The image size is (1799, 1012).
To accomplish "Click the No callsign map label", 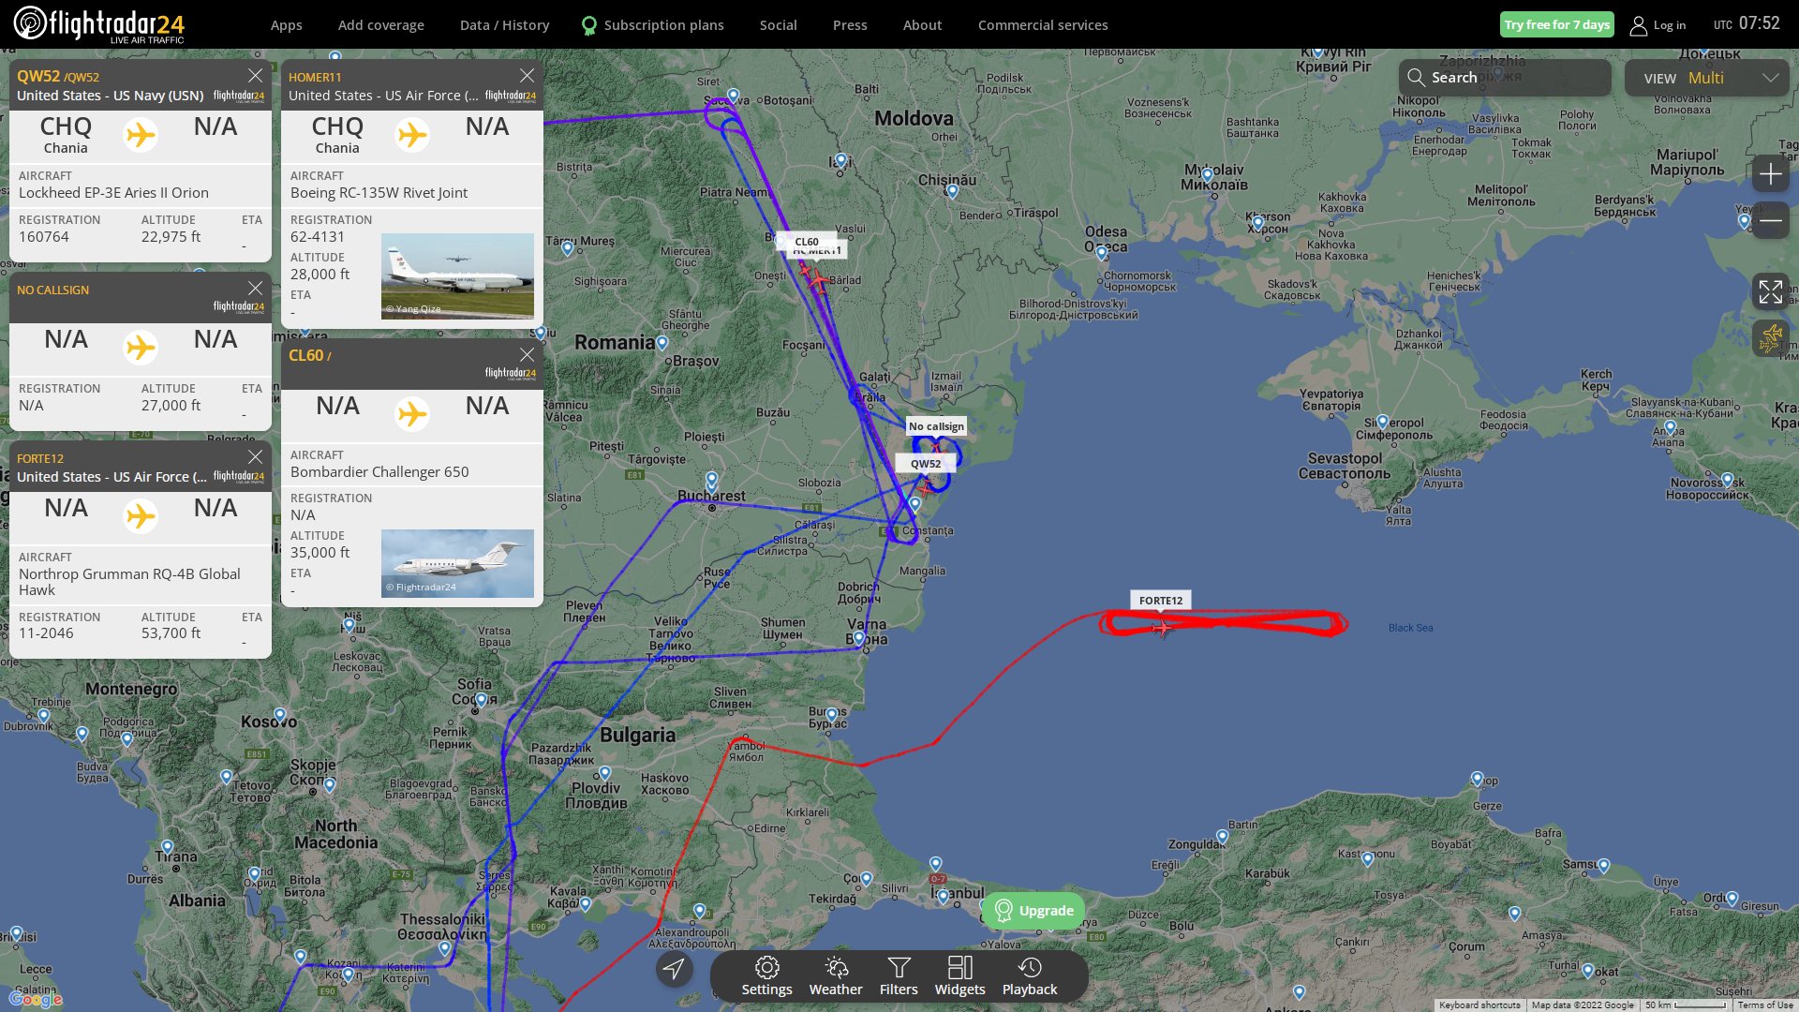I will point(936,426).
